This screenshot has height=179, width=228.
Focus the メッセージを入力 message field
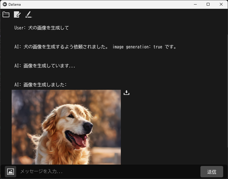(108, 171)
